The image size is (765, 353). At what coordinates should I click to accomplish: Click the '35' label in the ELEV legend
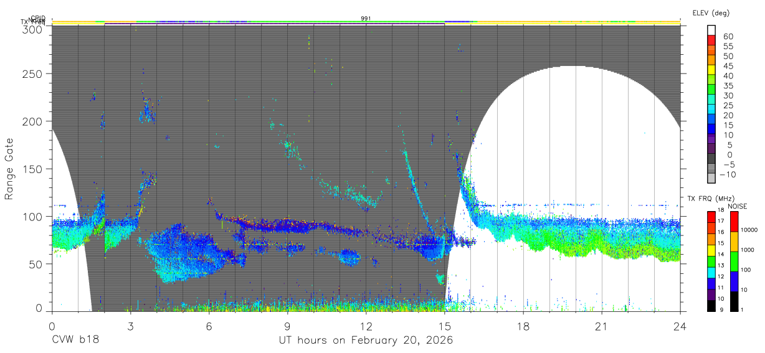point(728,86)
